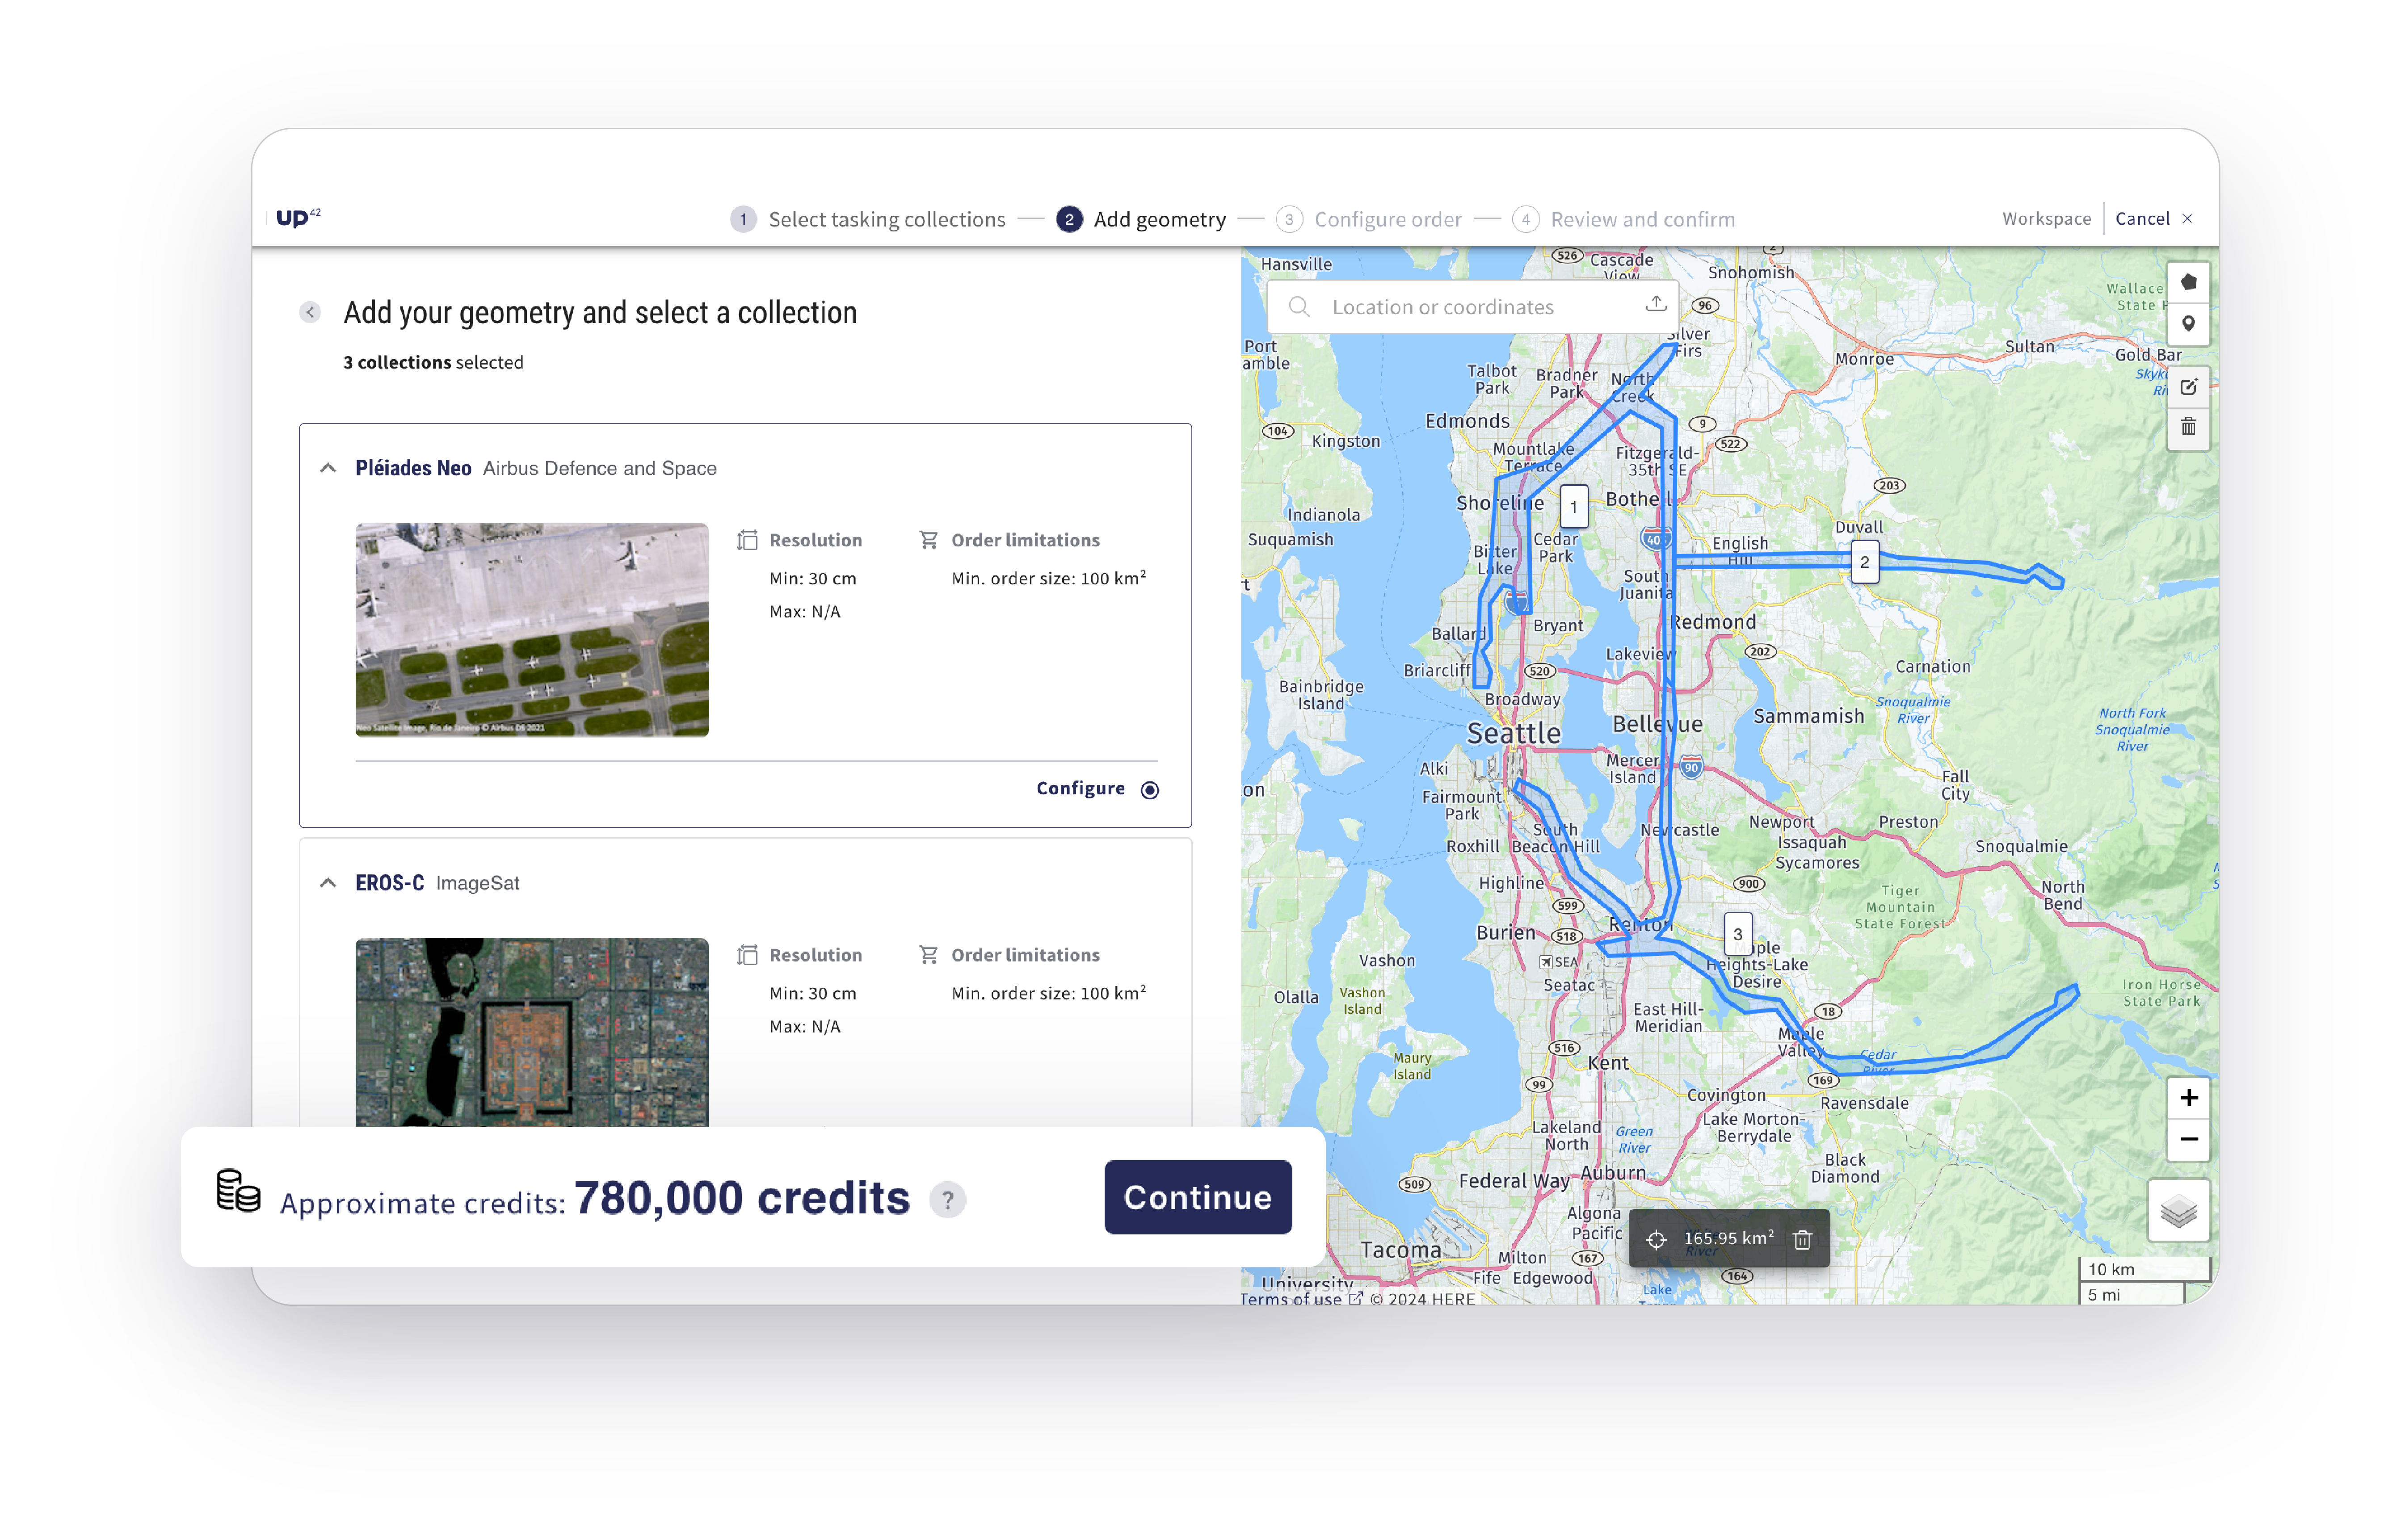Click the EROS-C Resolution icon
The width and height of the screenshot is (2401, 1540).
747,955
